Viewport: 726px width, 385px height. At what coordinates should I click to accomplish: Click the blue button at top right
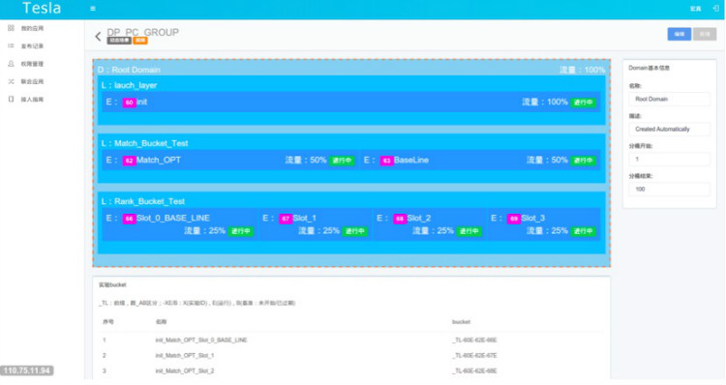tap(679, 34)
